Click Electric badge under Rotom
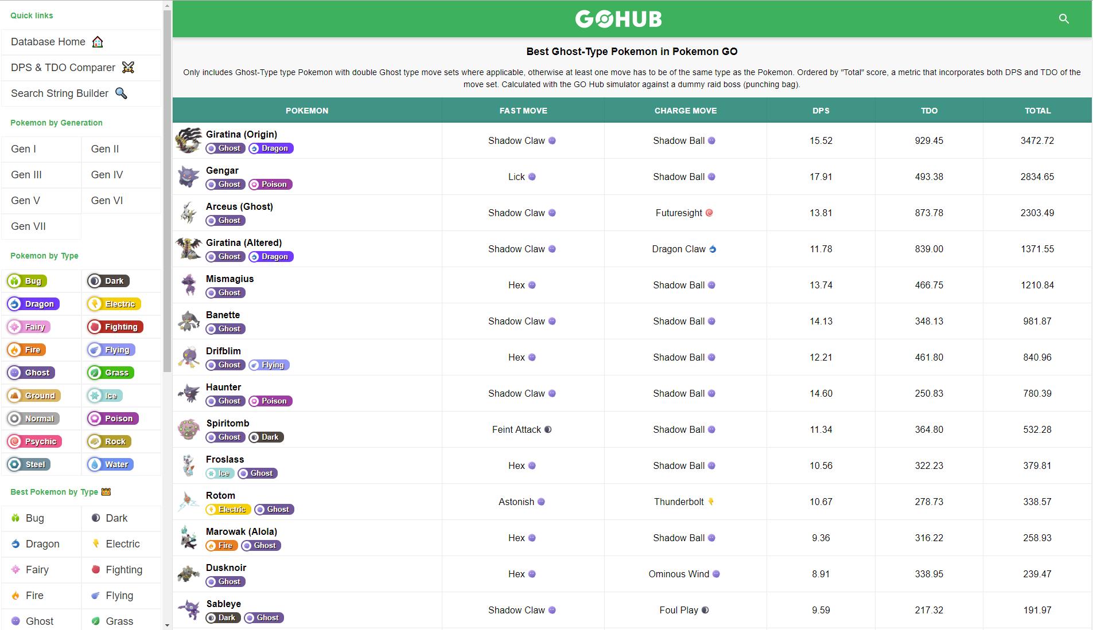1093x630 pixels. [228, 510]
